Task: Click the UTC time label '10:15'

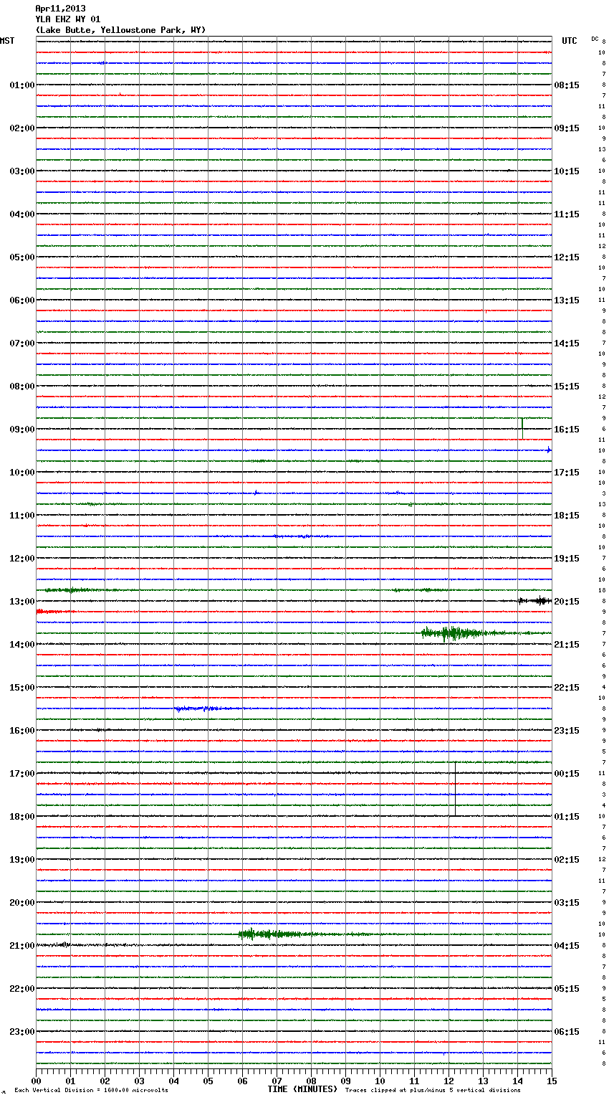Action: (x=567, y=171)
